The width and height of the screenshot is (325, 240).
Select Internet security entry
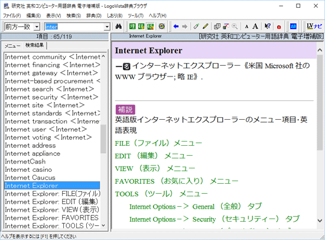coord(52,97)
